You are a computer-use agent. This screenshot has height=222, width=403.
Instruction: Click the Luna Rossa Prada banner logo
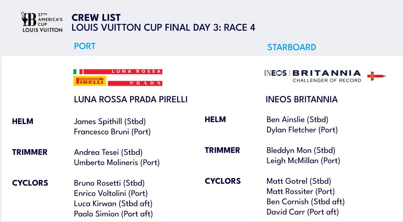click(118, 77)
